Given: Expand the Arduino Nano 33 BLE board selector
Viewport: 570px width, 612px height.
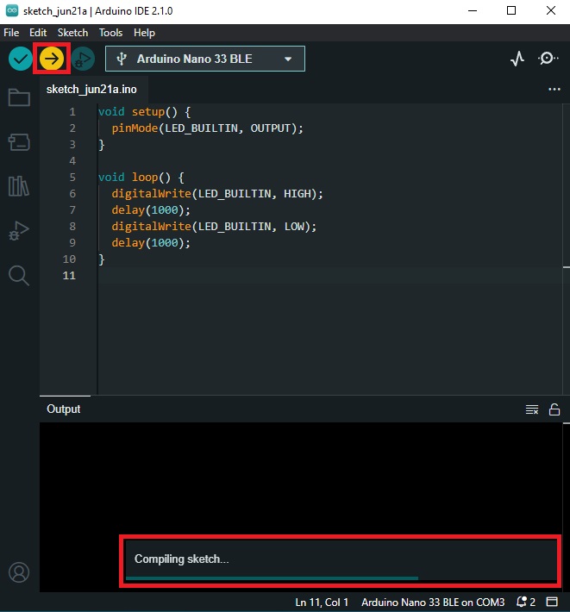Looking at the screenshot, I should tap(205, 59).
